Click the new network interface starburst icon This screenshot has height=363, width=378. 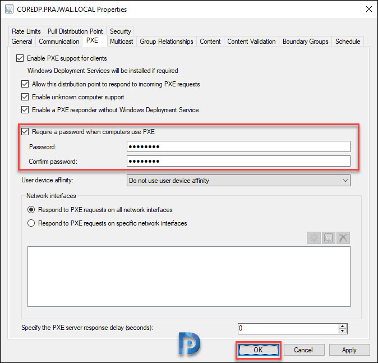[x=314, y=238]
